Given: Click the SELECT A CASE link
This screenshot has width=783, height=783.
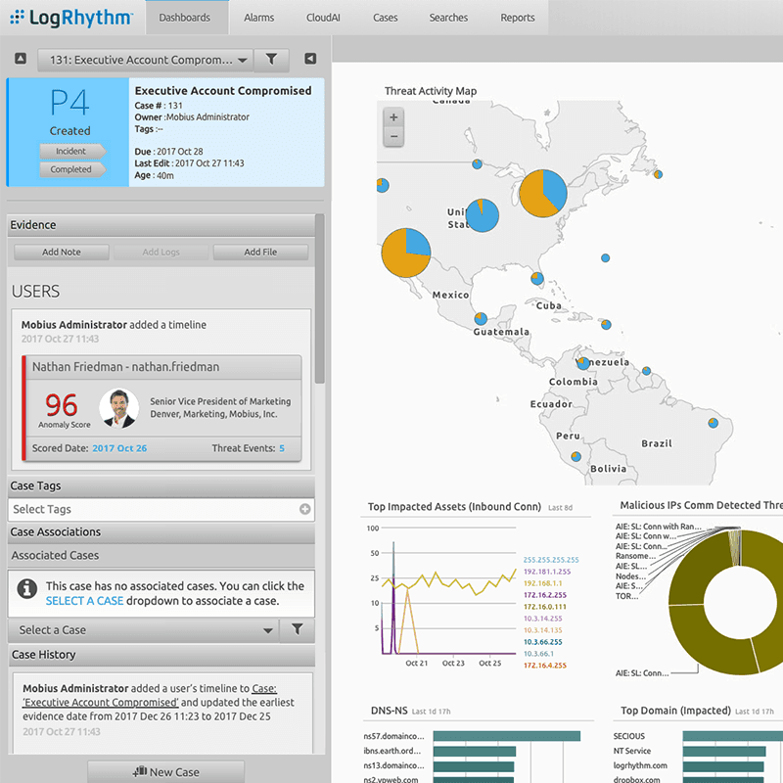Looking at the screenshot, I should pos(84,601).
